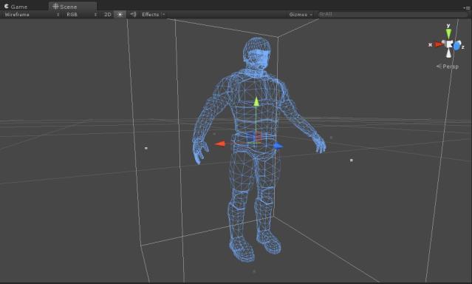Switch to the Scene tab
Image resolution: width=472 pixels, height=284 pixels.
point(72,7)
